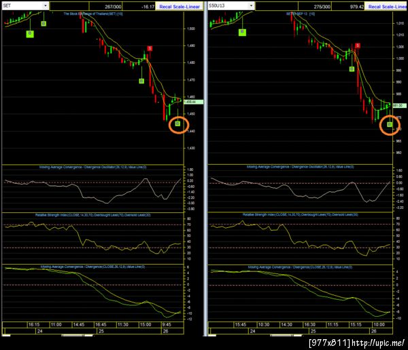Click the 1,430 price axis label

point(191,148)
